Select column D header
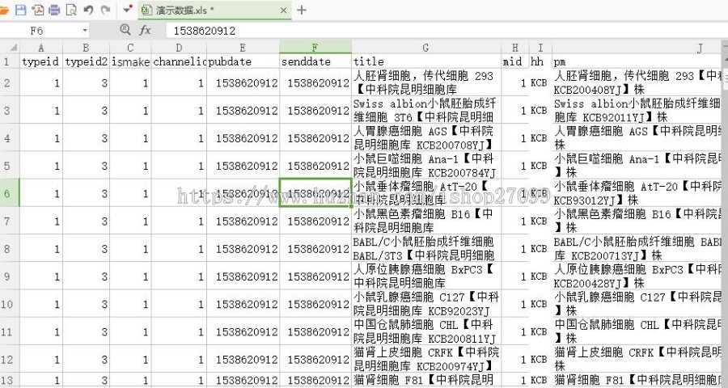 coord(180,48)
